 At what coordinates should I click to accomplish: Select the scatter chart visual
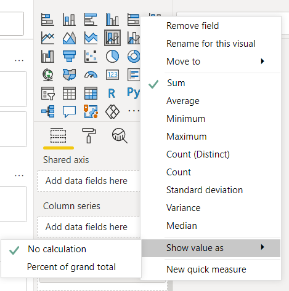[91, 56]
